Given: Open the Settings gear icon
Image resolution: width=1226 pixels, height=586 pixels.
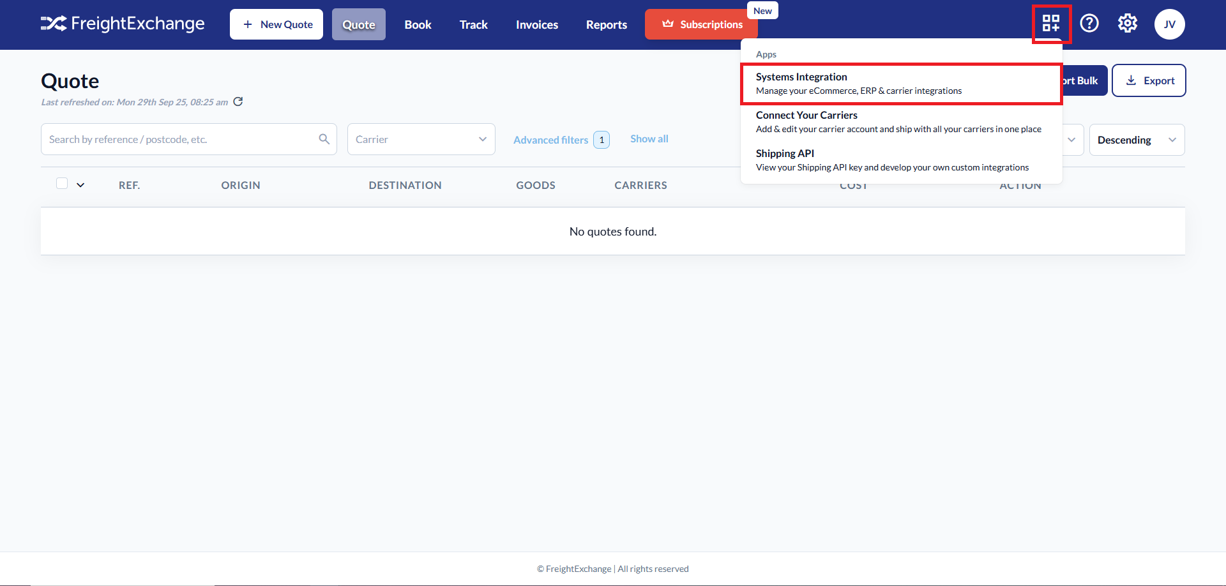Looking at the screenshot, I should coord(1128,24).
